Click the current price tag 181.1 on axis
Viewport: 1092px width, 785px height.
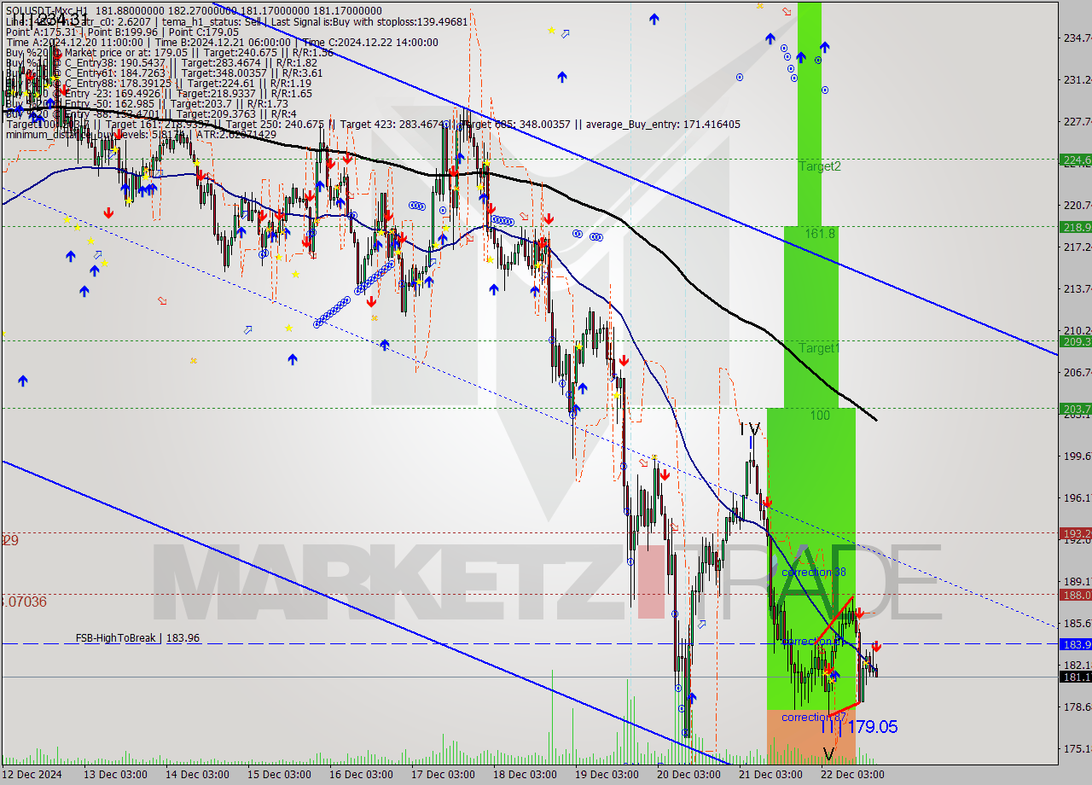point(1075,677)
